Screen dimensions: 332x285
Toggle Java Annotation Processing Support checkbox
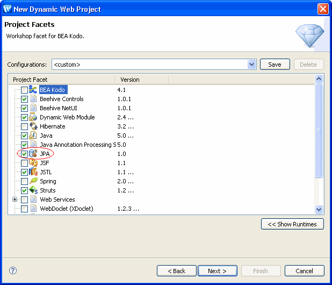pyautogui.click(x=24, y=145)
